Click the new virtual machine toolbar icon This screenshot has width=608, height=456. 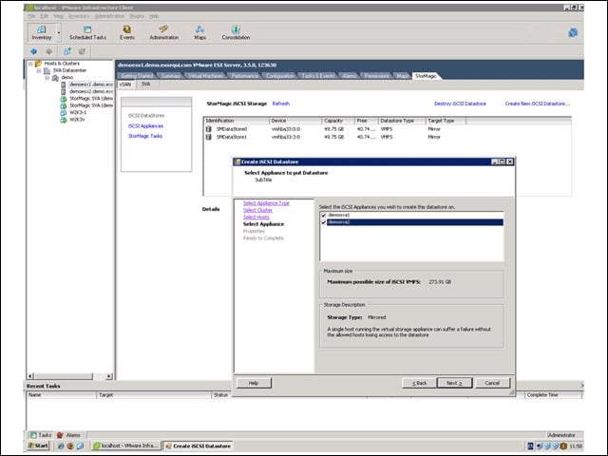pyautogui.click(x=67, y=51)
